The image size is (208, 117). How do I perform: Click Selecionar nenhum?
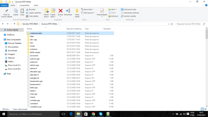130,13
